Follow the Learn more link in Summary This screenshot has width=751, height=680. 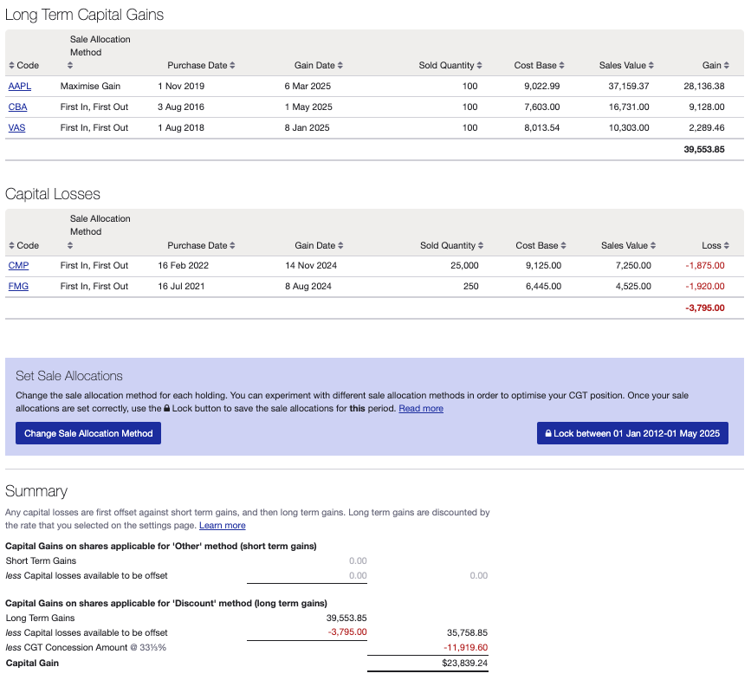click(x=223, y=525)
